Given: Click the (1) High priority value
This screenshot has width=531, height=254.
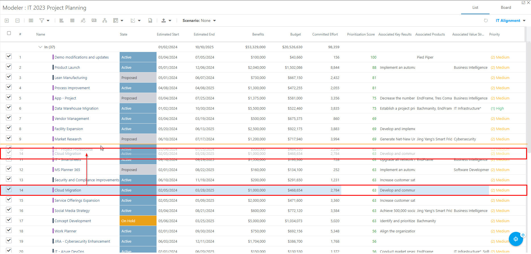Looking at the screenshot, I should pyautogui.click(x=497, y=109).
